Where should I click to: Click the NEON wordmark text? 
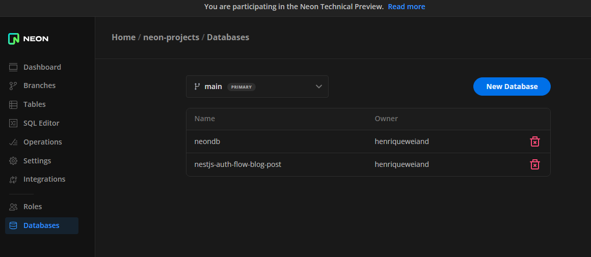click(36, 39)
